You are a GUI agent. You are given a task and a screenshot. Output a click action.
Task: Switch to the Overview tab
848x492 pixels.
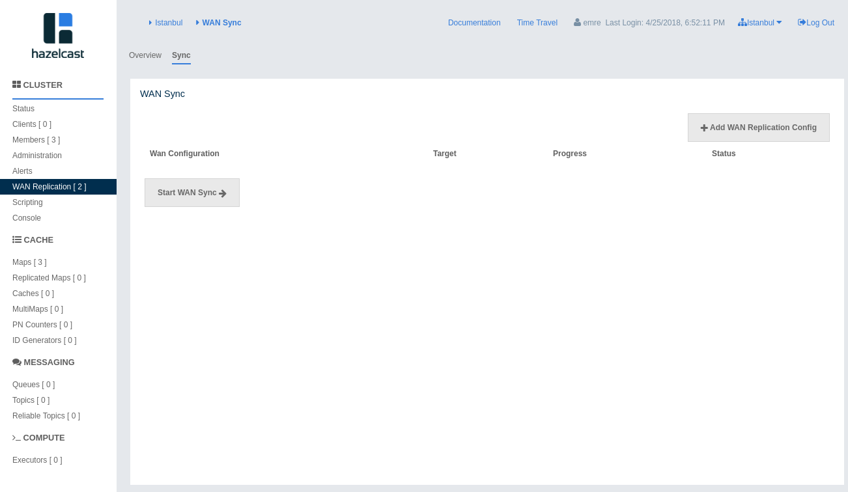click(x=145, y=55)
